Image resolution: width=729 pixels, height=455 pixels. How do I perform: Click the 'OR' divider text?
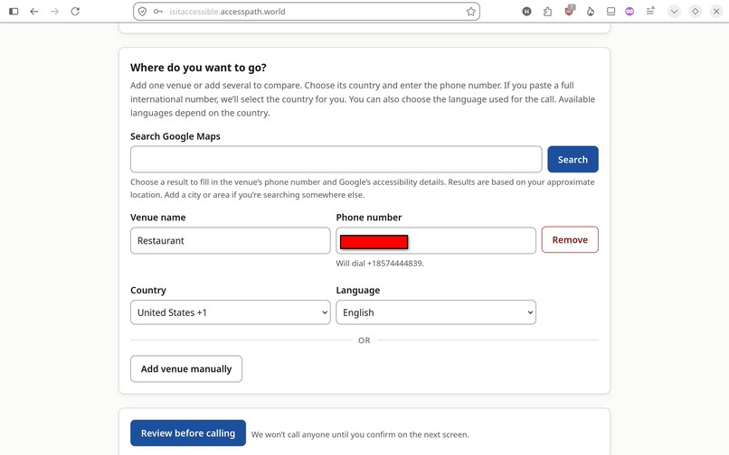point(364,340)
